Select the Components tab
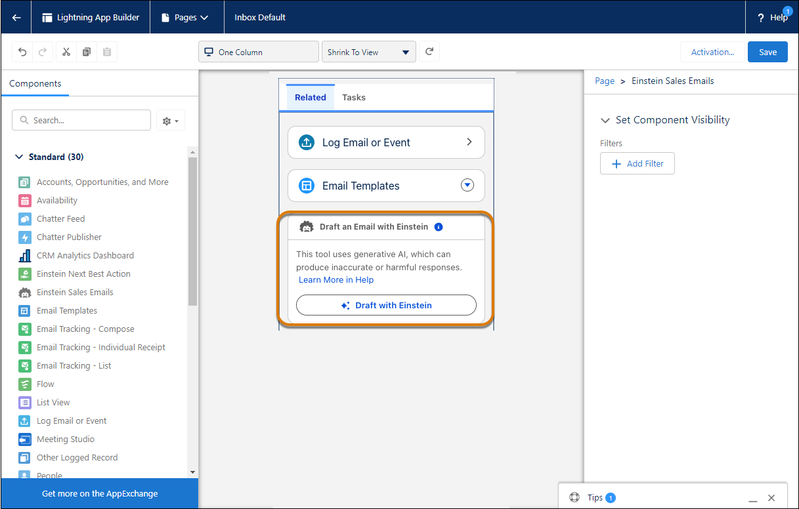 [x=35, y=83]
